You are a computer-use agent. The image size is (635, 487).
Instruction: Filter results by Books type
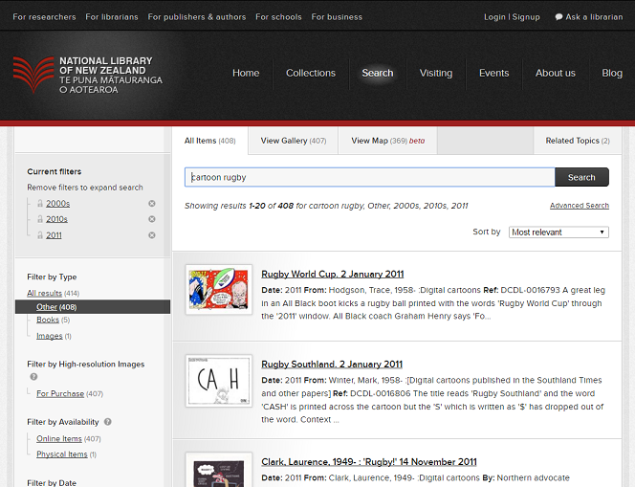point(48,320)
